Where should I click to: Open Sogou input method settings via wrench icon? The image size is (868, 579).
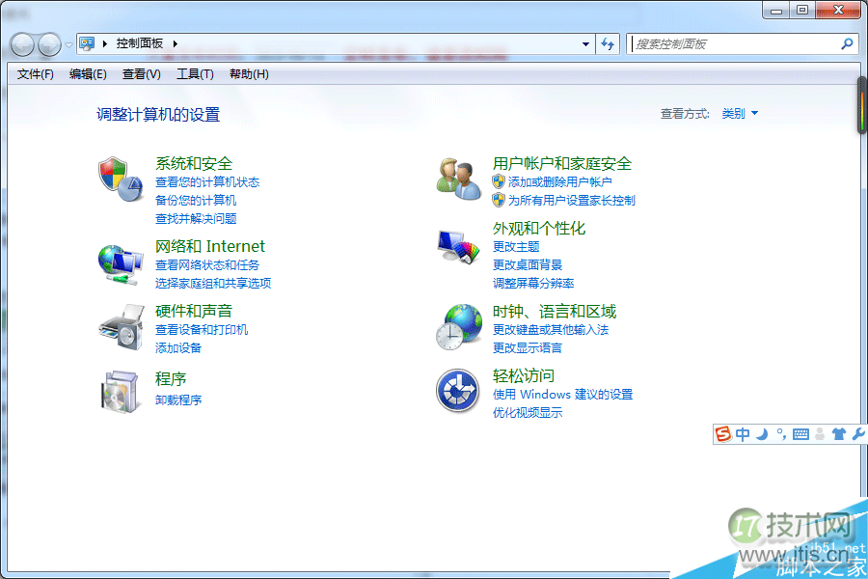pos(856,434)
